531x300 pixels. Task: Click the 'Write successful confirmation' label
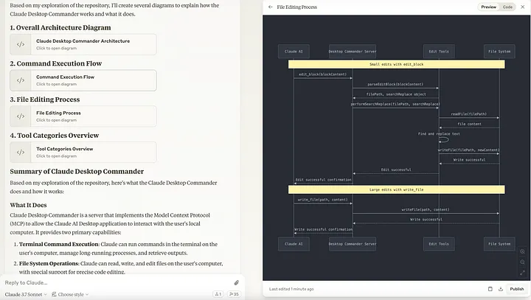pyautogui.click(x=324, y=229)
